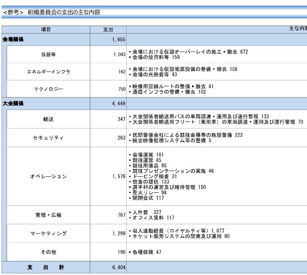The image size is (307, 275).
Task: Click the その他 item cell
Action: pyautogui.click(x=49, y=252)
